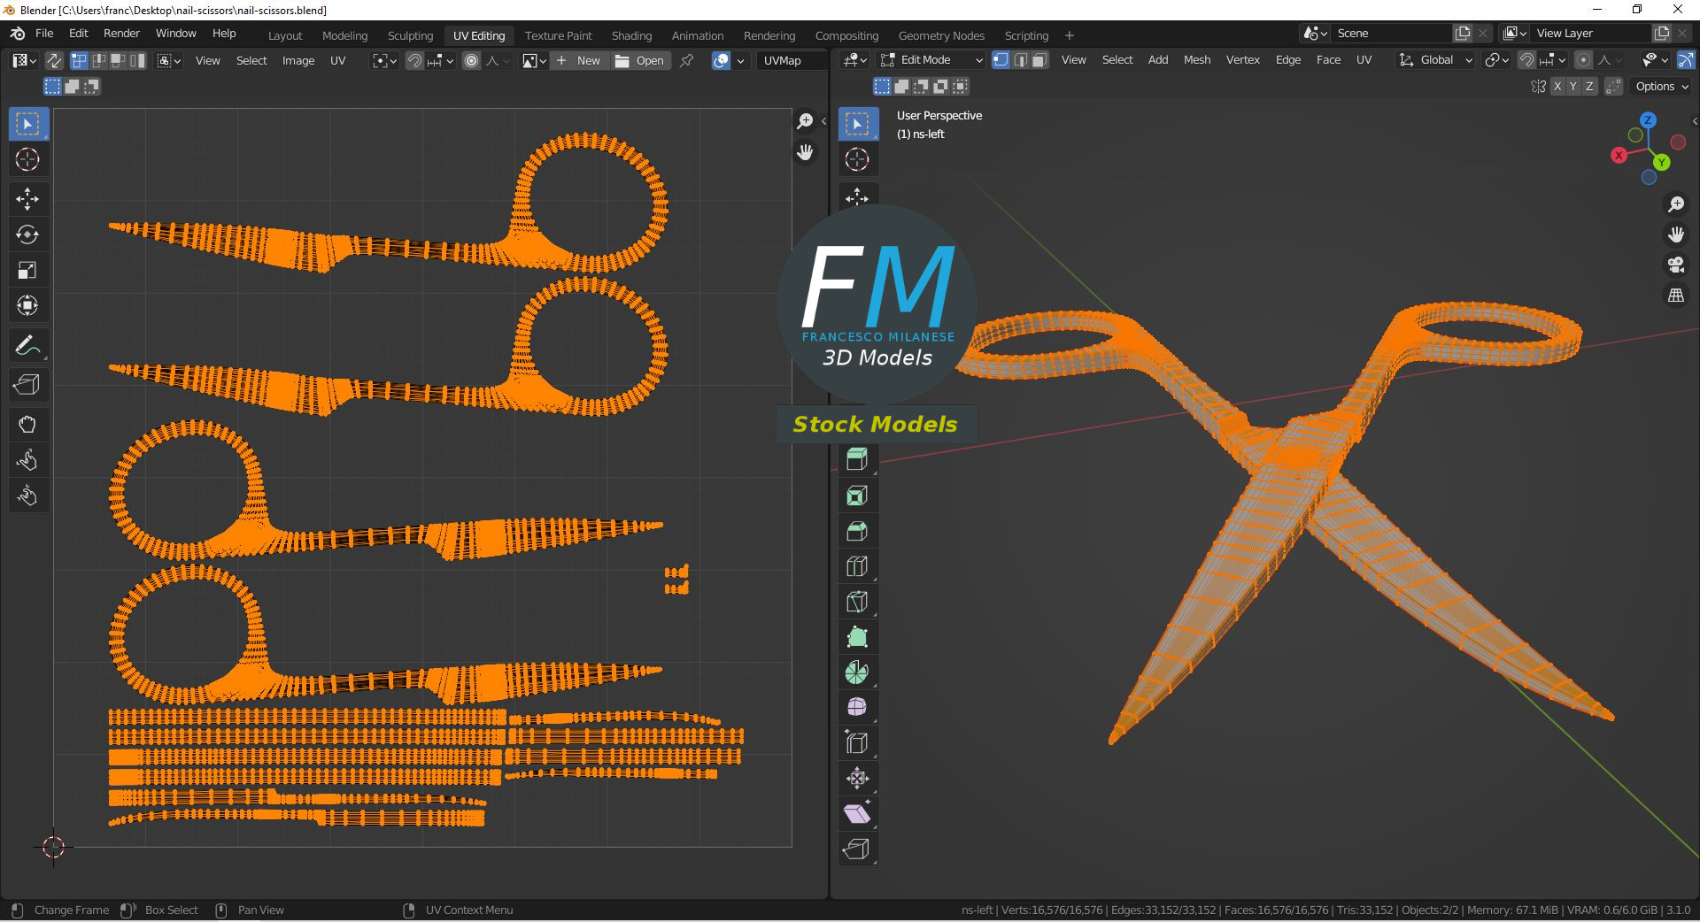This screenshot has width=1700, height=922.
Task: Switch to the Geometry Nodes workspace tab
Action: click(941, 35)
